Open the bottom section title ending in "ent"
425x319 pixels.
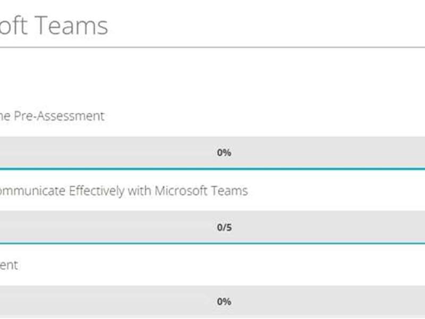coord(8,265)
